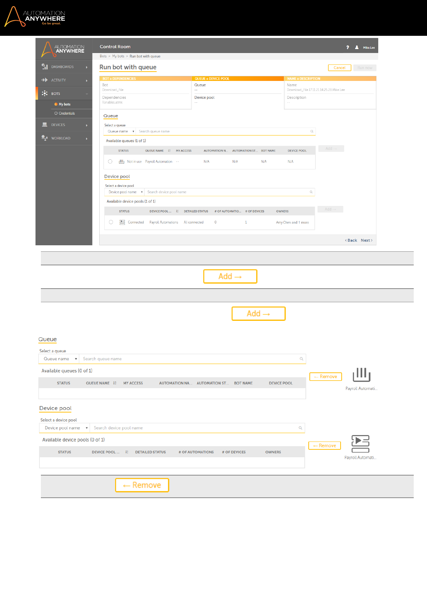Select the Payroll Automations device pool radio button
Image resolution: width=427 pixels, height=603 pixels.
[x=111, y=222]
